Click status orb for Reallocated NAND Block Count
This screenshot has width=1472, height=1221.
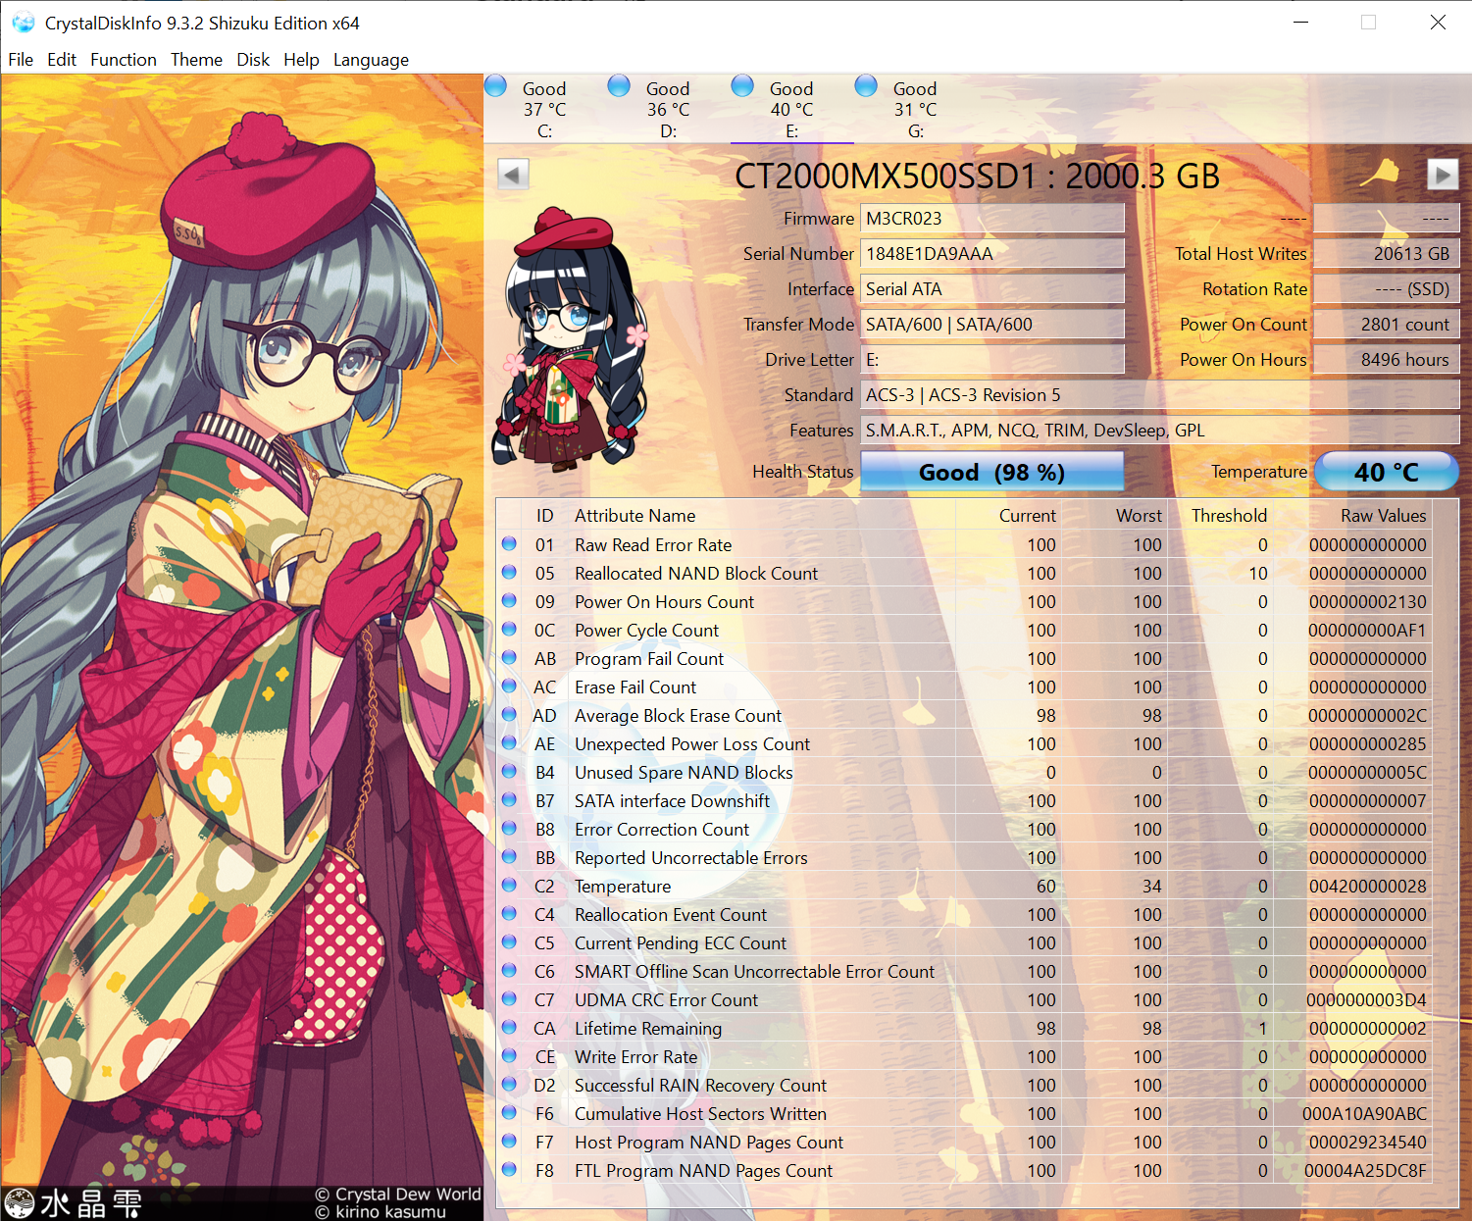[x=509, y=572]
